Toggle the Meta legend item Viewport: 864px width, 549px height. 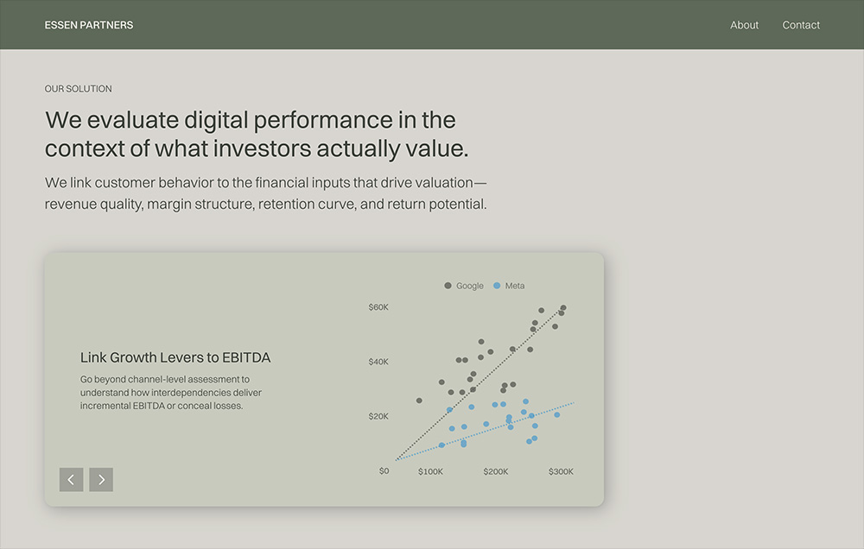point(509,286)
